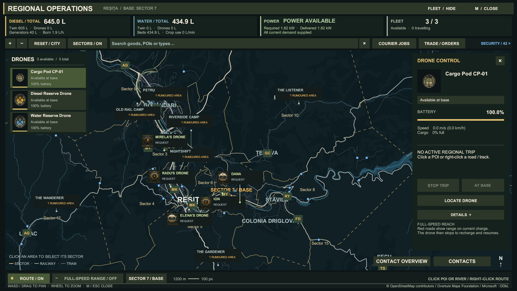Click Ion's request icon near Reșița
The image size is (517, 291).
(206, 202)
